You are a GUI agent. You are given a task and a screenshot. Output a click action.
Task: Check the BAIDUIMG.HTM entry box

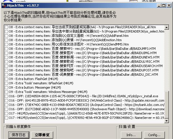(6, 53)
